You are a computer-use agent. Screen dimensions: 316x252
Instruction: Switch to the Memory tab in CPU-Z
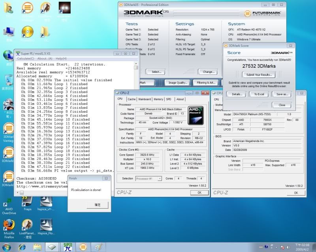158,99
